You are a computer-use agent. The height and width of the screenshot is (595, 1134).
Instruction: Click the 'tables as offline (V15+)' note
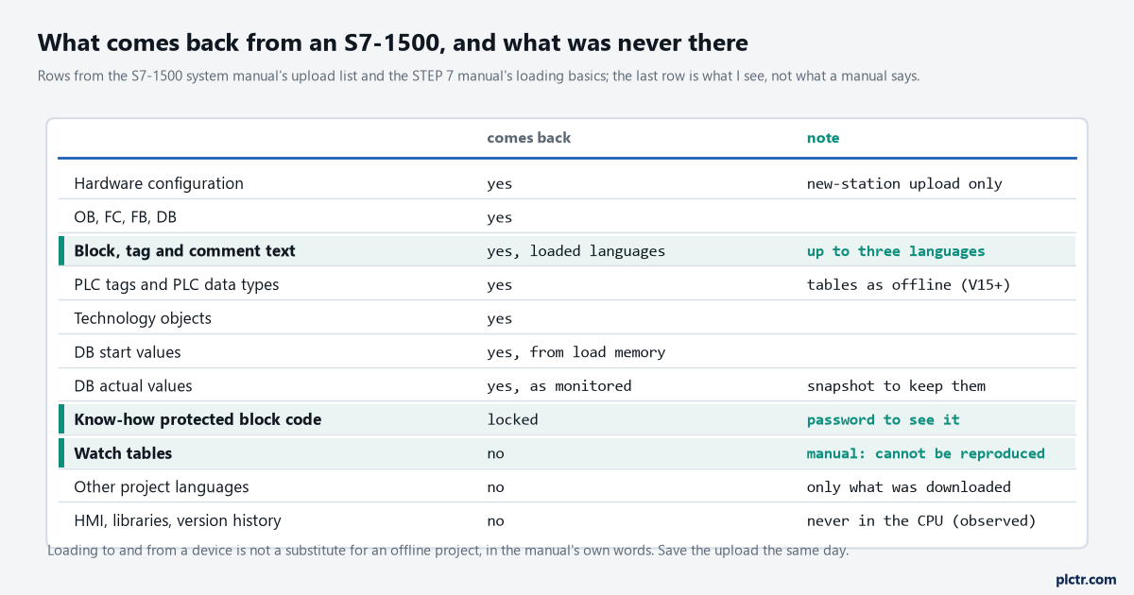point(908,284)
